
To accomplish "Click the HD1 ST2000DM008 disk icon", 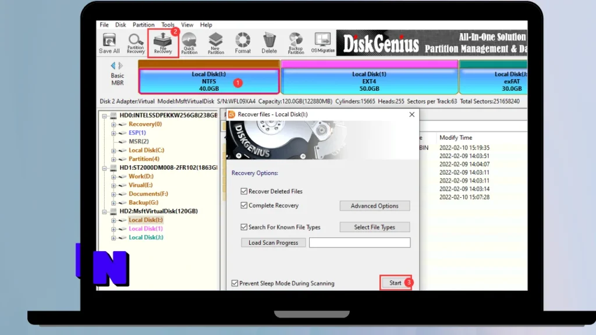I will [x=113, y=168].
